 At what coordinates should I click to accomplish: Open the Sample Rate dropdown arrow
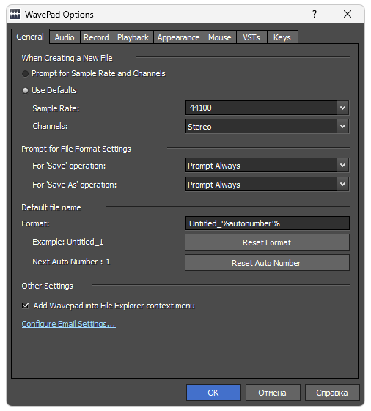pyautogui.click(x=342, y=108)
